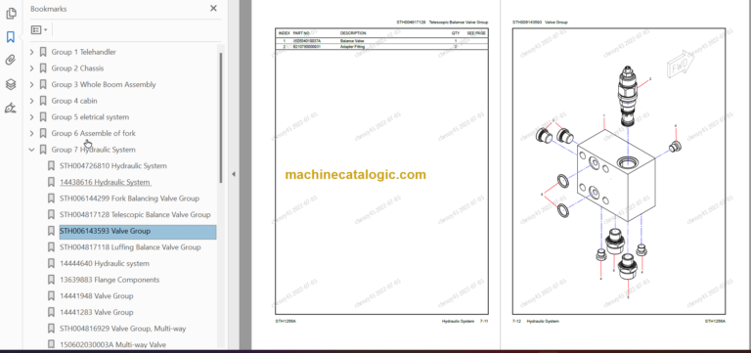Click bookmark icon beside Group 6 Assemble
751x353 pixels.
tap(43, 133)
